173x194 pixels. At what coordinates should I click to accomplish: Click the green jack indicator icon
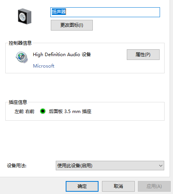coord(43,111)
